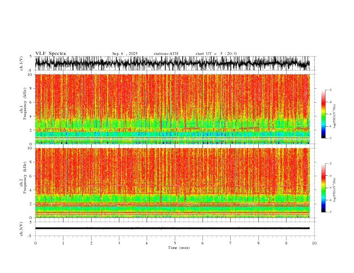
Task: Click the "-7" label on the ch.2 color bar
Action: click(x=330, y=212)
